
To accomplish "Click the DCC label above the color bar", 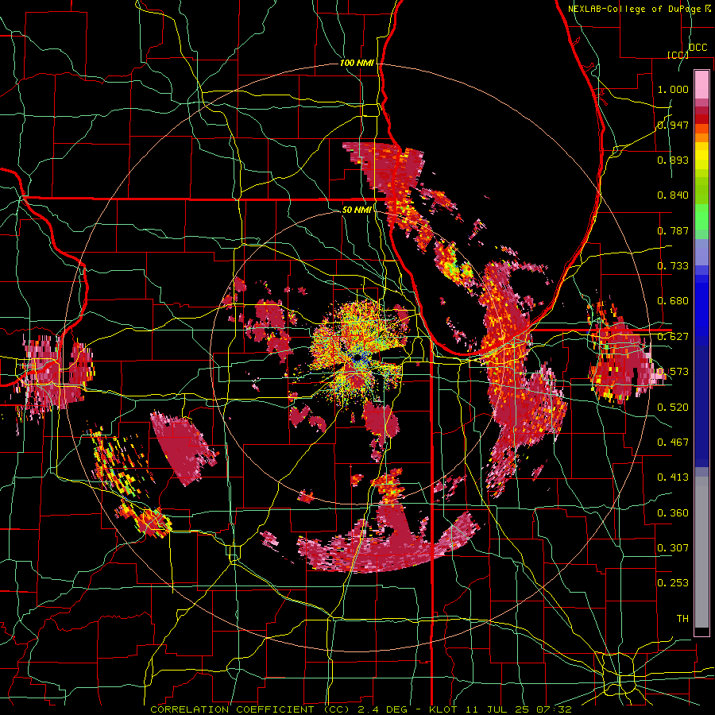I will pos(698,48).
